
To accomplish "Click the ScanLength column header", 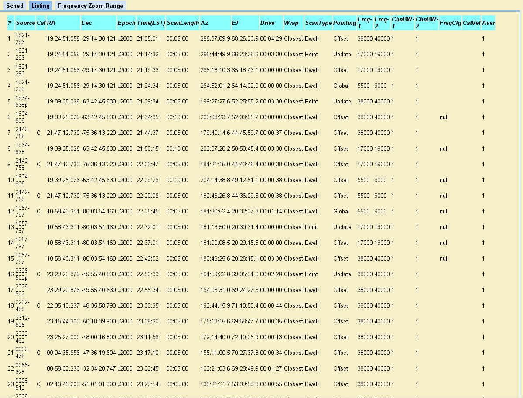I will [x=182, y=23].
